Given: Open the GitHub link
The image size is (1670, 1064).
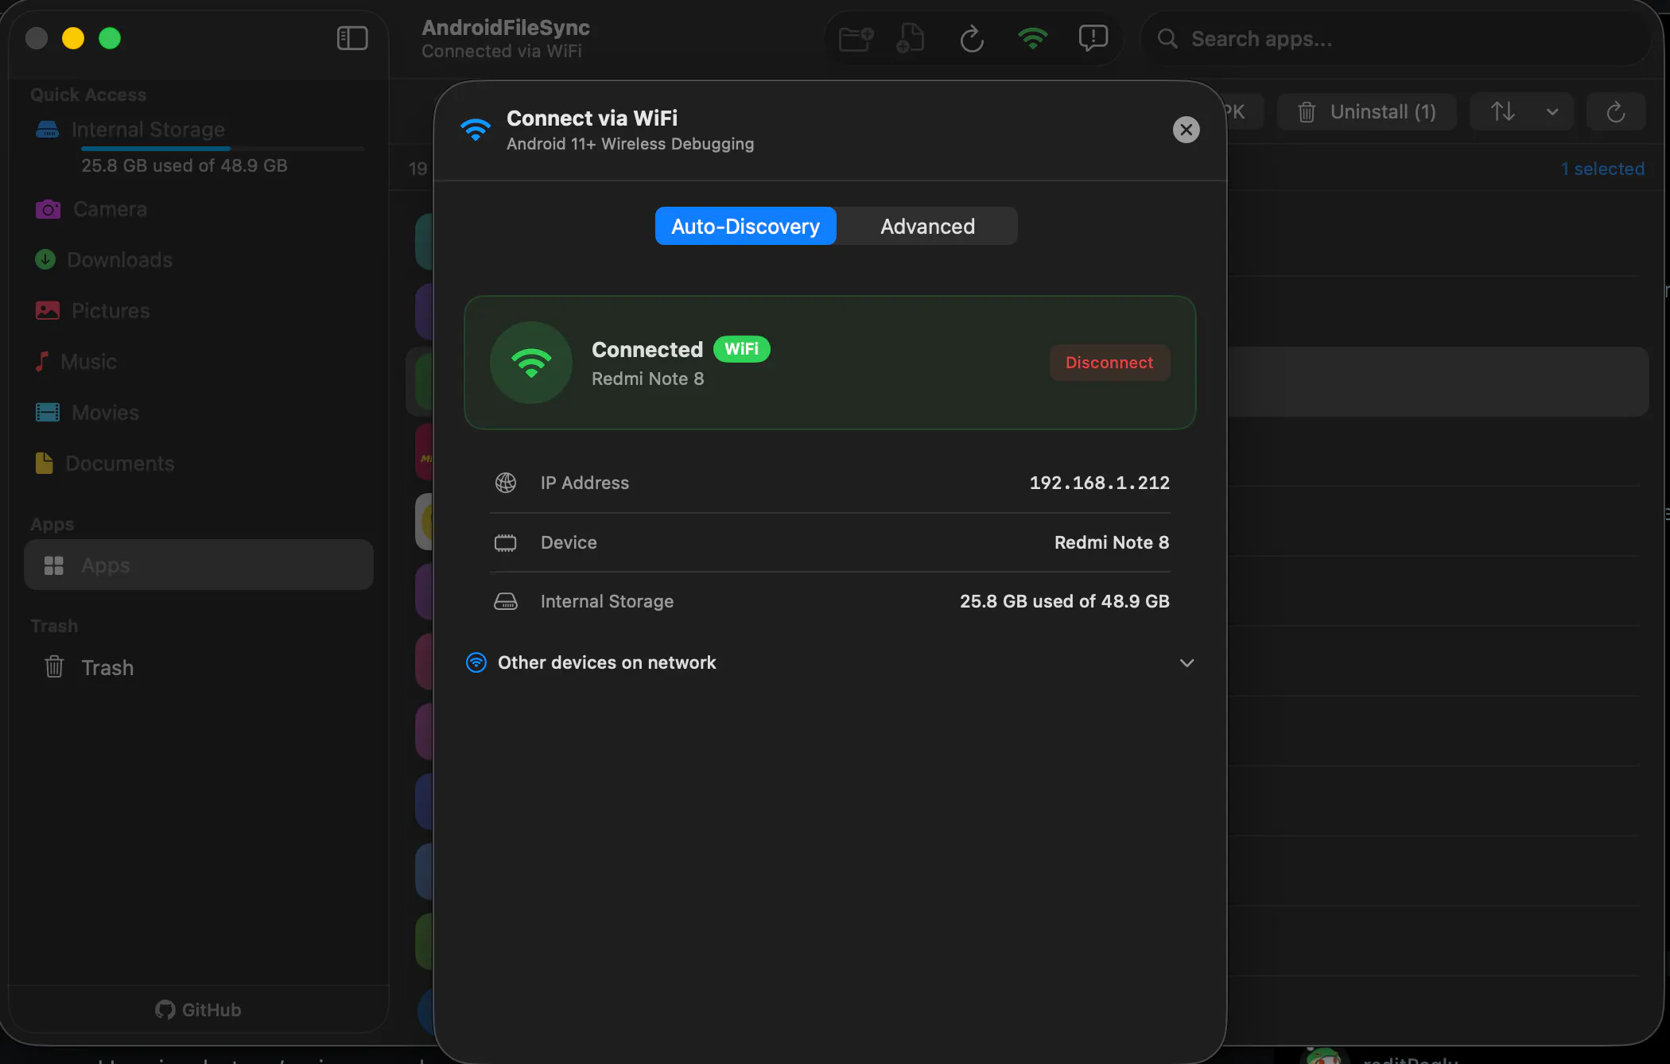Looking at the screenshot, I should click(x=198, y=1010).
